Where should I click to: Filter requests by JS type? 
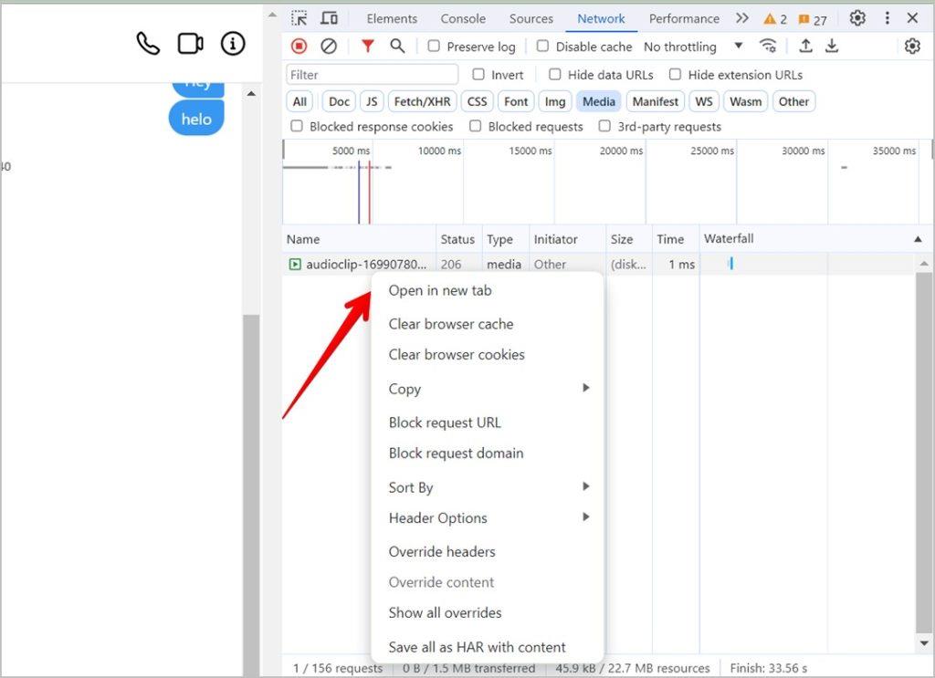pyautogui.click(x=372, y=102)
